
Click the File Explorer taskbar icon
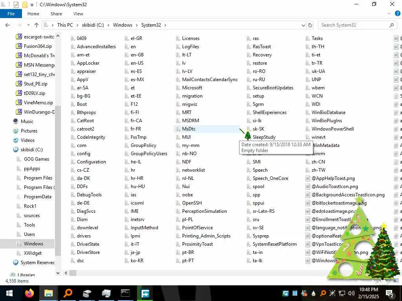click(48, 293)
